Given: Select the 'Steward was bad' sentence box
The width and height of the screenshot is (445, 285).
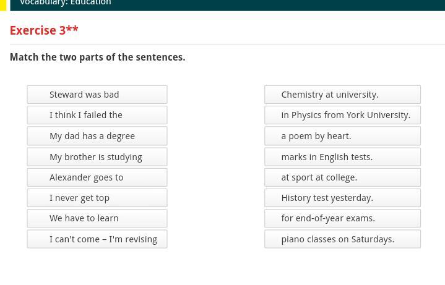Looking at the screenshot, I should point(97,95).
